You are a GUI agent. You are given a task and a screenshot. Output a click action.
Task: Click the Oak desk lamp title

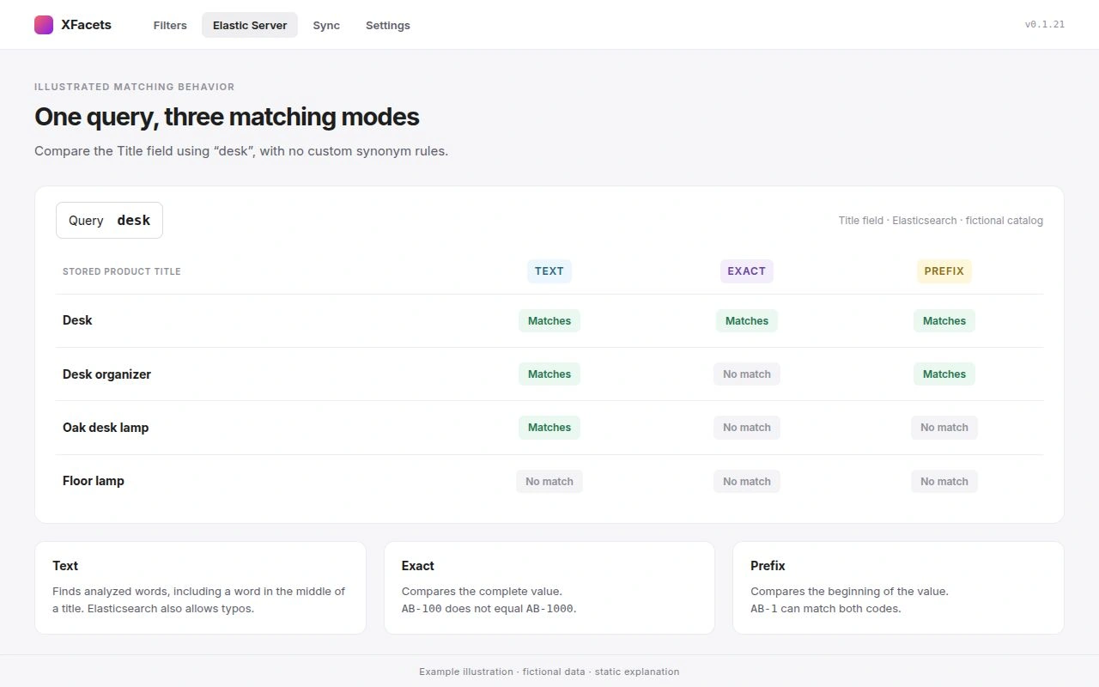tap(106, 428)
